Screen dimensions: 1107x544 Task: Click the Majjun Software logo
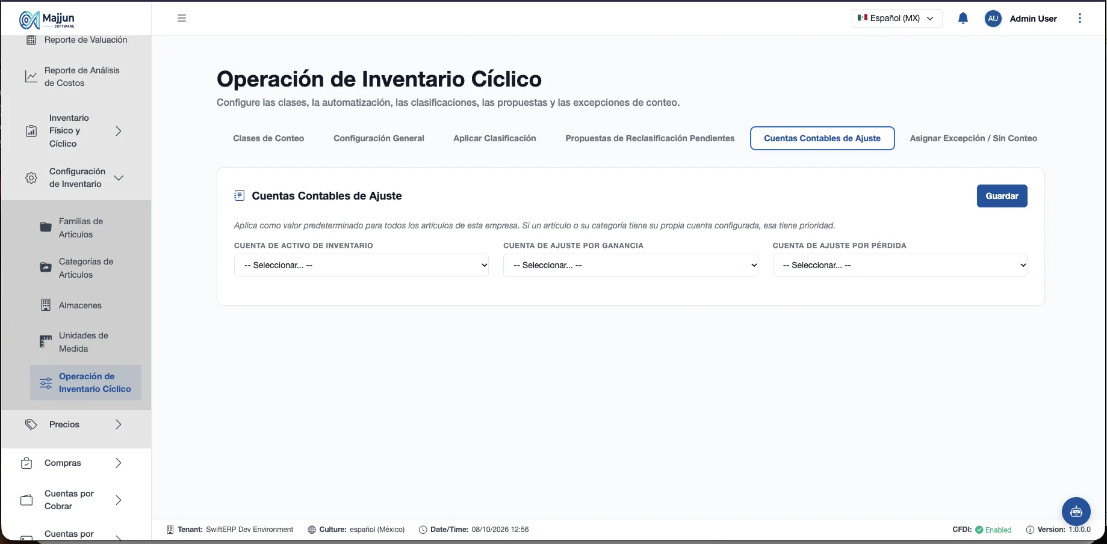[47, 19]
